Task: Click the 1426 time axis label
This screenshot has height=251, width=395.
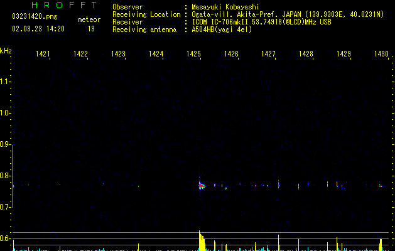Action: (231, 54)
